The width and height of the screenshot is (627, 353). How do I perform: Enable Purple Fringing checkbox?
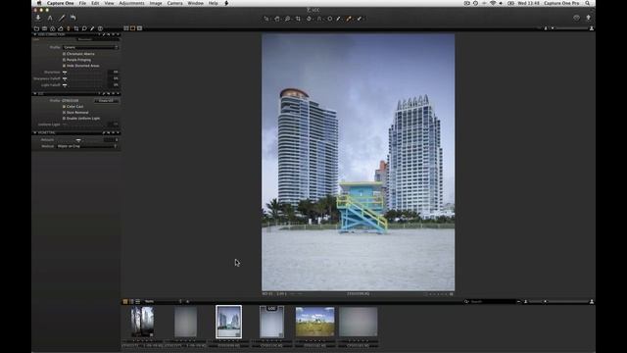click(64, 60)
